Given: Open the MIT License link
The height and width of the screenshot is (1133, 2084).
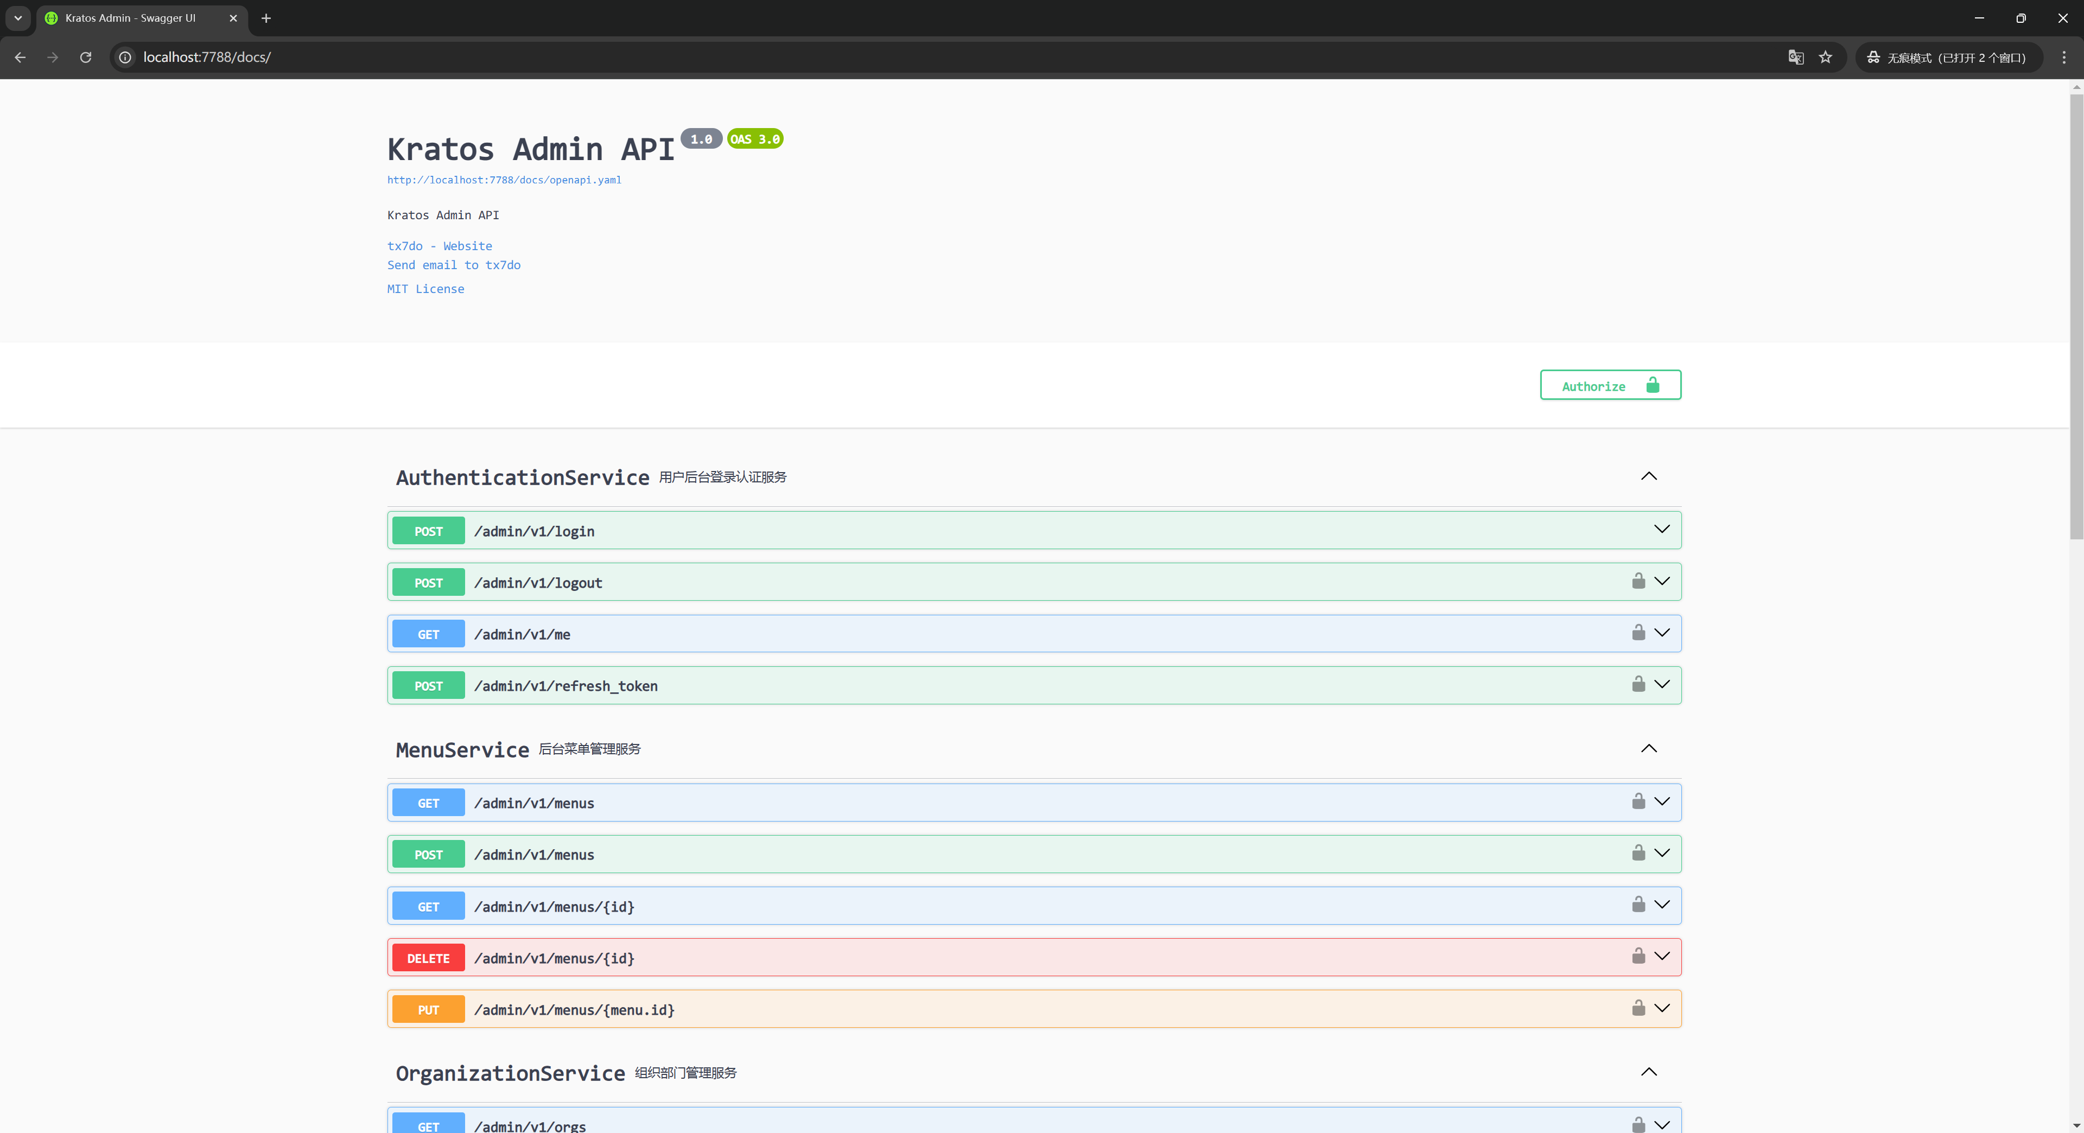Looking at the screenshot, I should coord(425,290).
